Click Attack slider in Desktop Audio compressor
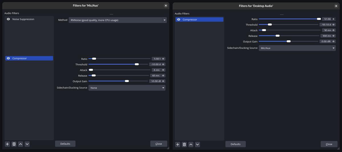The height and width of the screenshot is (152, 342). click(290, 30)
